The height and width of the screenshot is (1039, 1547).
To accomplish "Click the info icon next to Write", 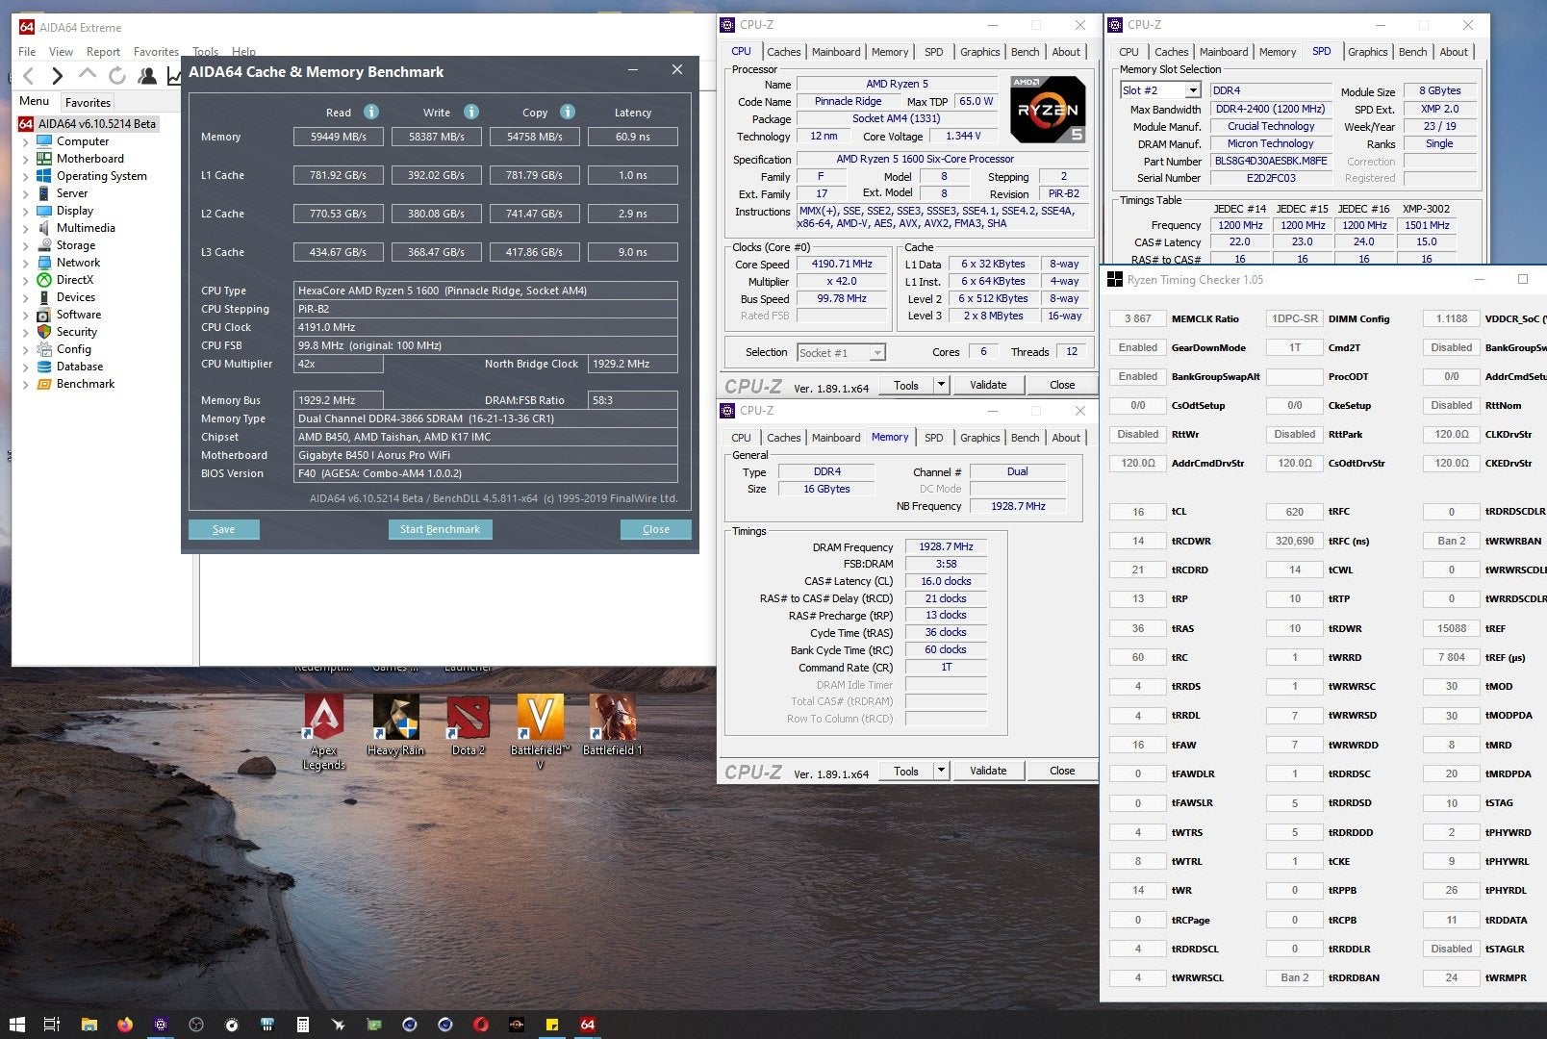I will tap(471, 112).
